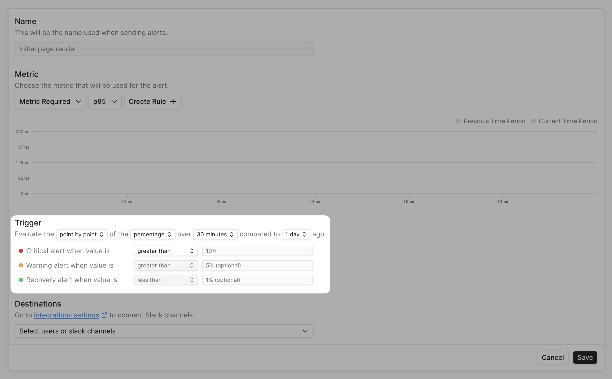Click the recovery alert green dot icon
Screen dimensions: 612x379
tap(20, 279)
